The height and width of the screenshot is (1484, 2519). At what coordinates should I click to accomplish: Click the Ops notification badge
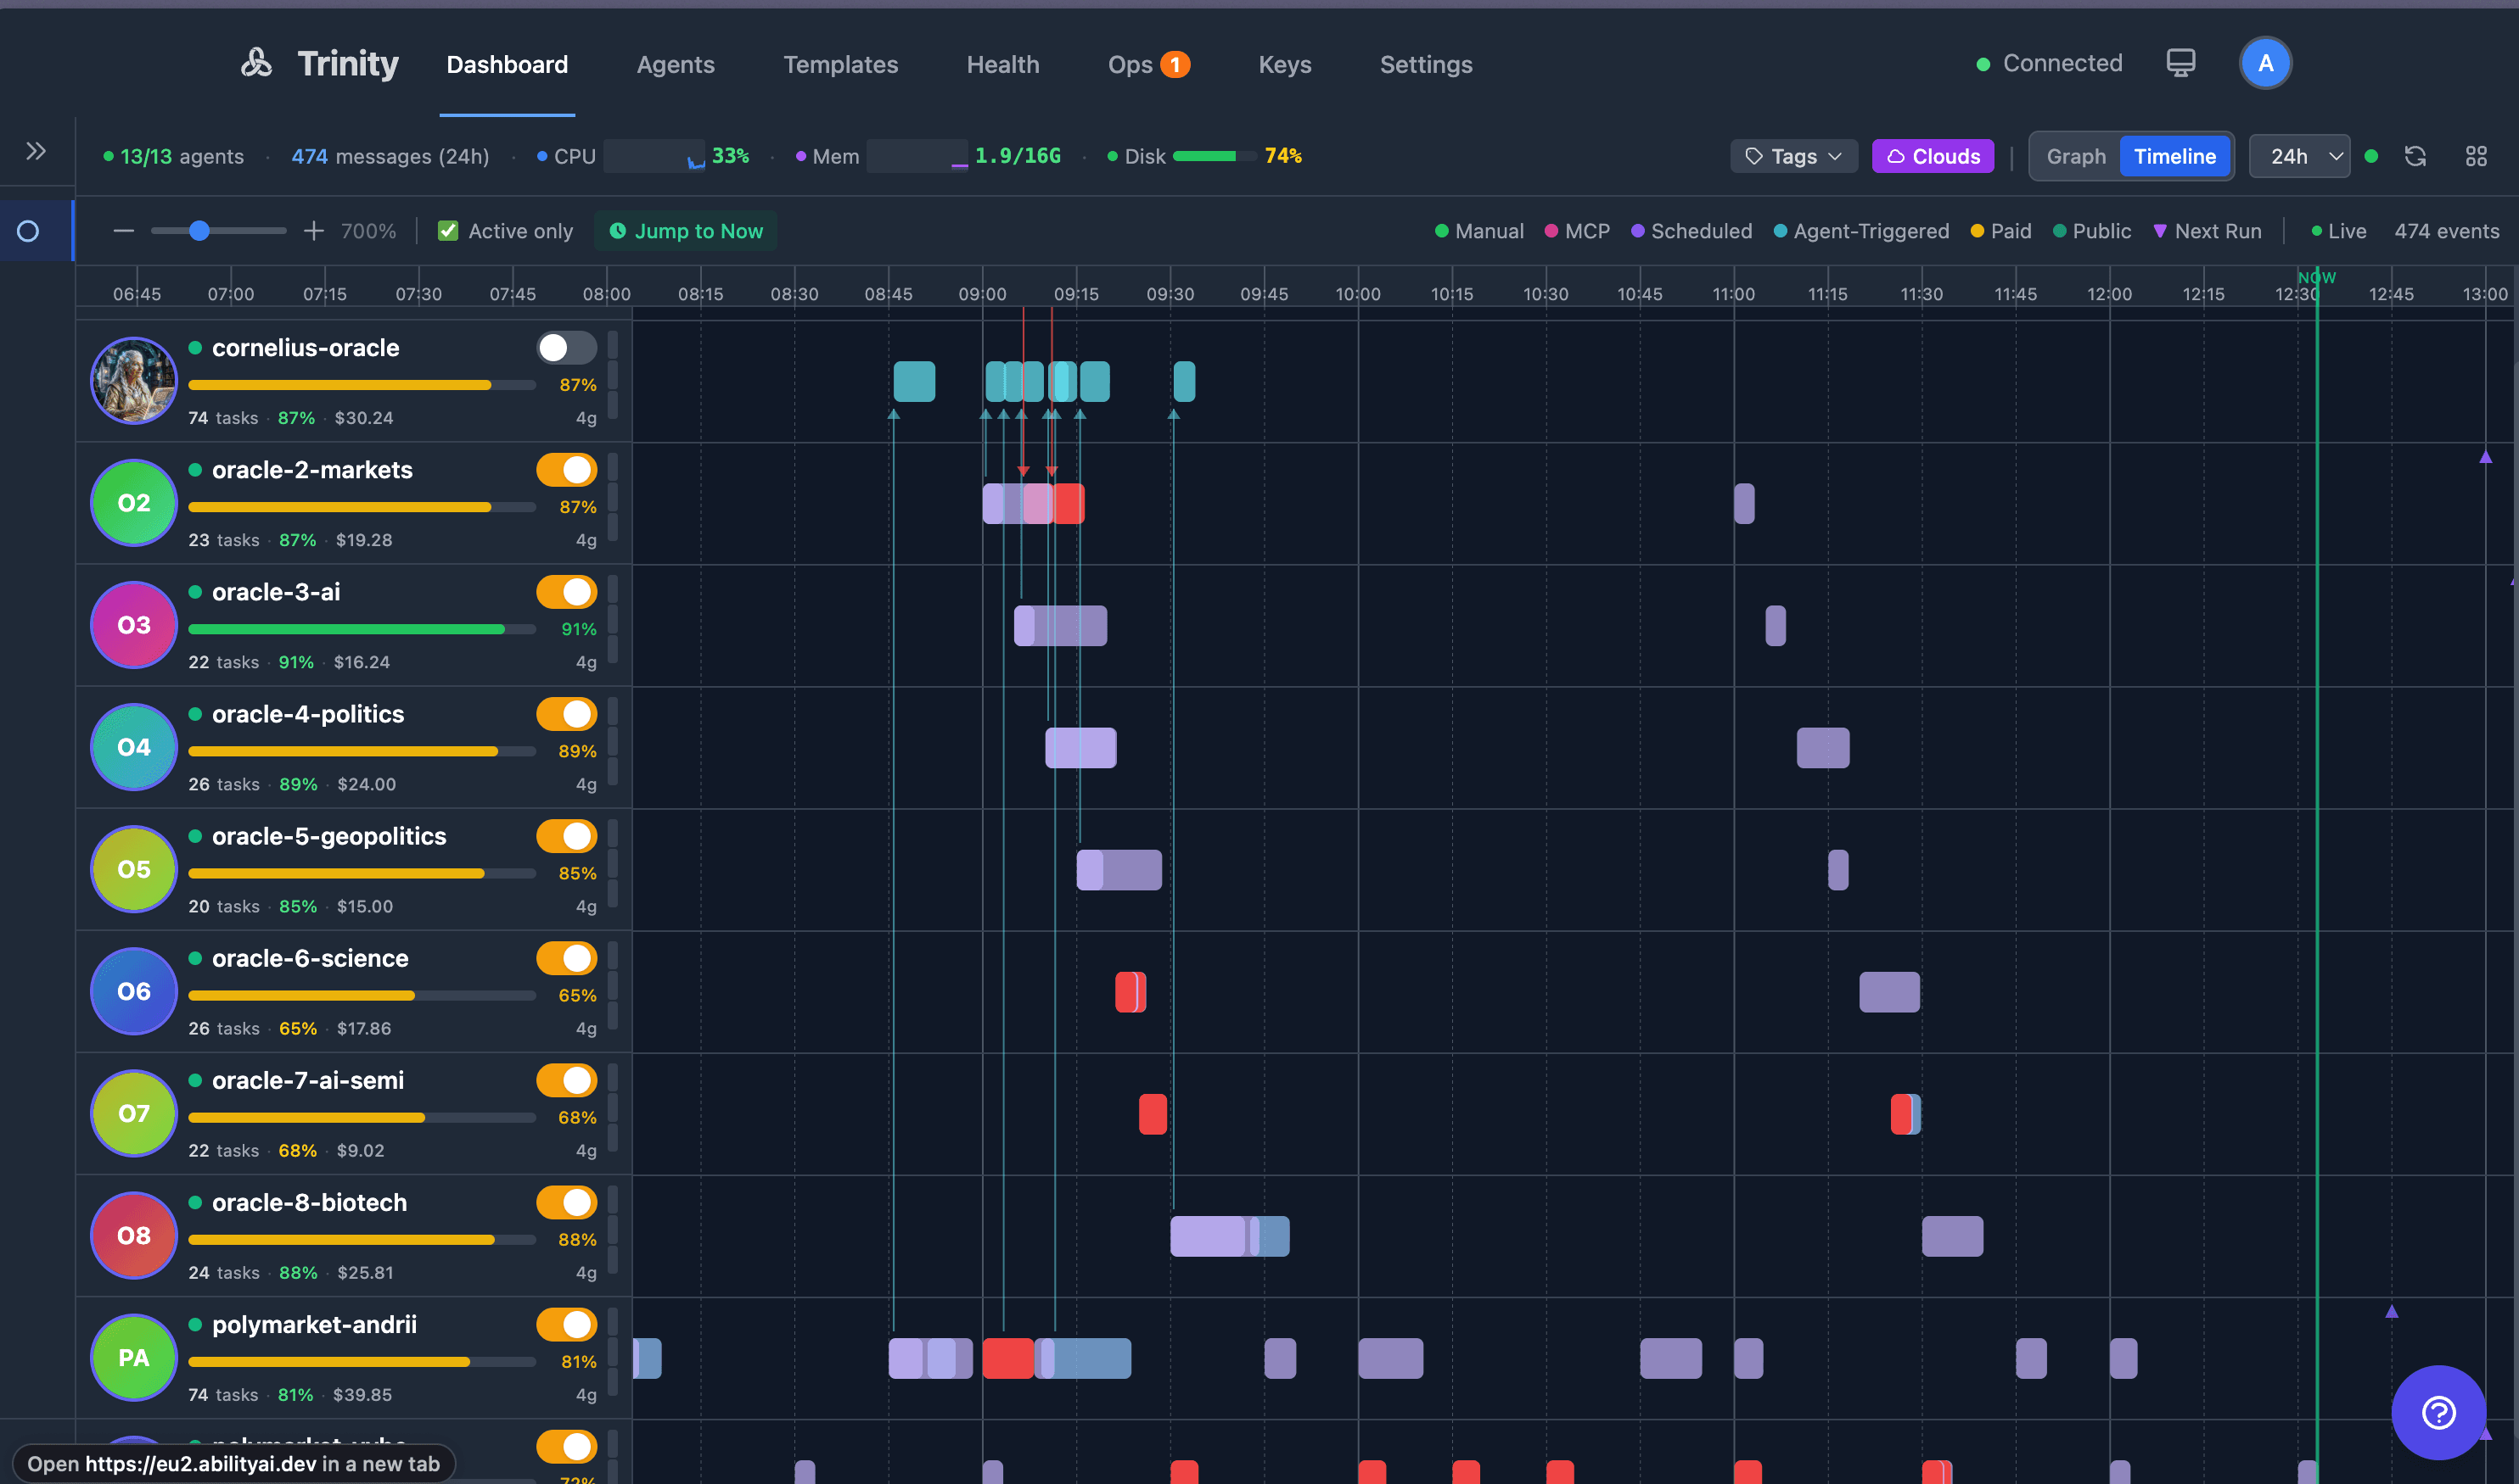coord(1175,64)
